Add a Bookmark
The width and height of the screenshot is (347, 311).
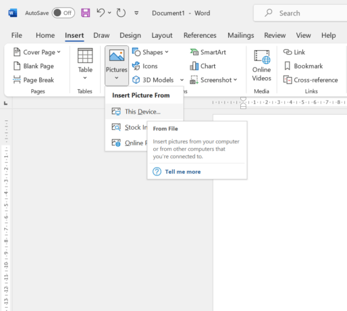pyautogui.click(x=304, y=66)
